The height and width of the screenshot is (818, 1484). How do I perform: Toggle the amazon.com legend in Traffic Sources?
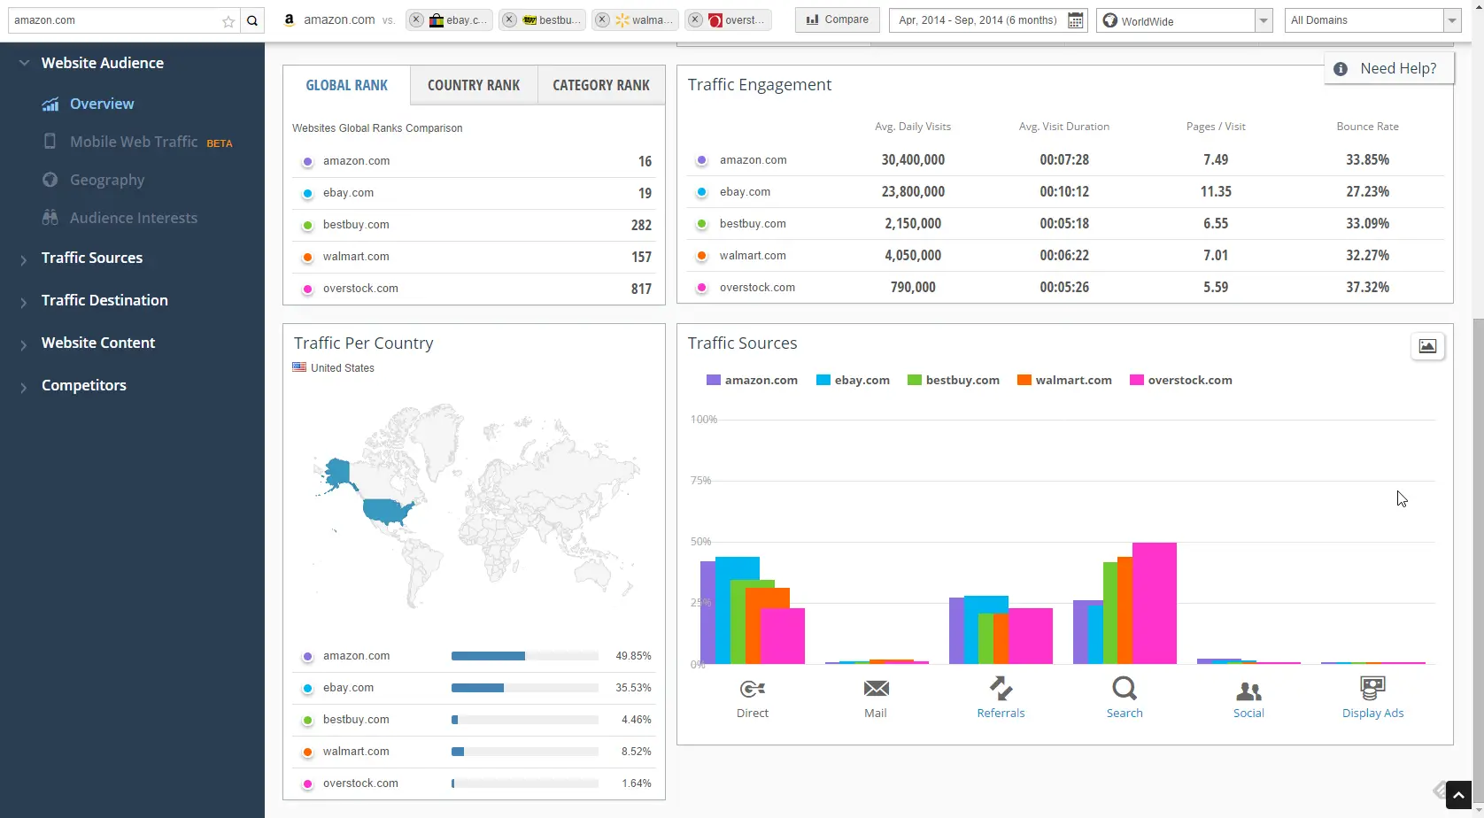pyautogui.click(x=752, y=381)
